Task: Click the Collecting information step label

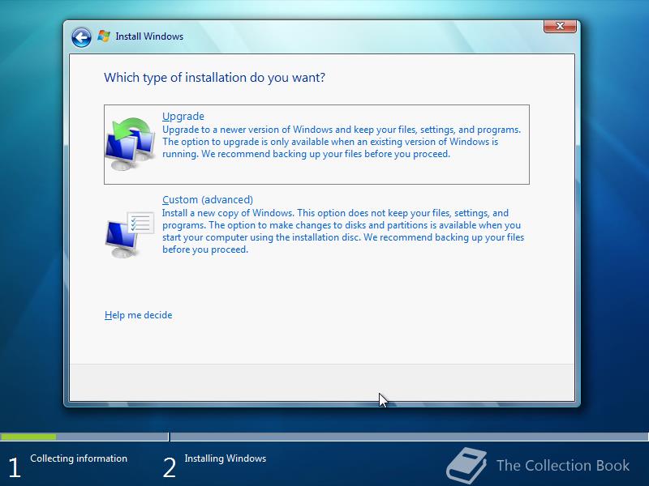Action: pos(79,458)
